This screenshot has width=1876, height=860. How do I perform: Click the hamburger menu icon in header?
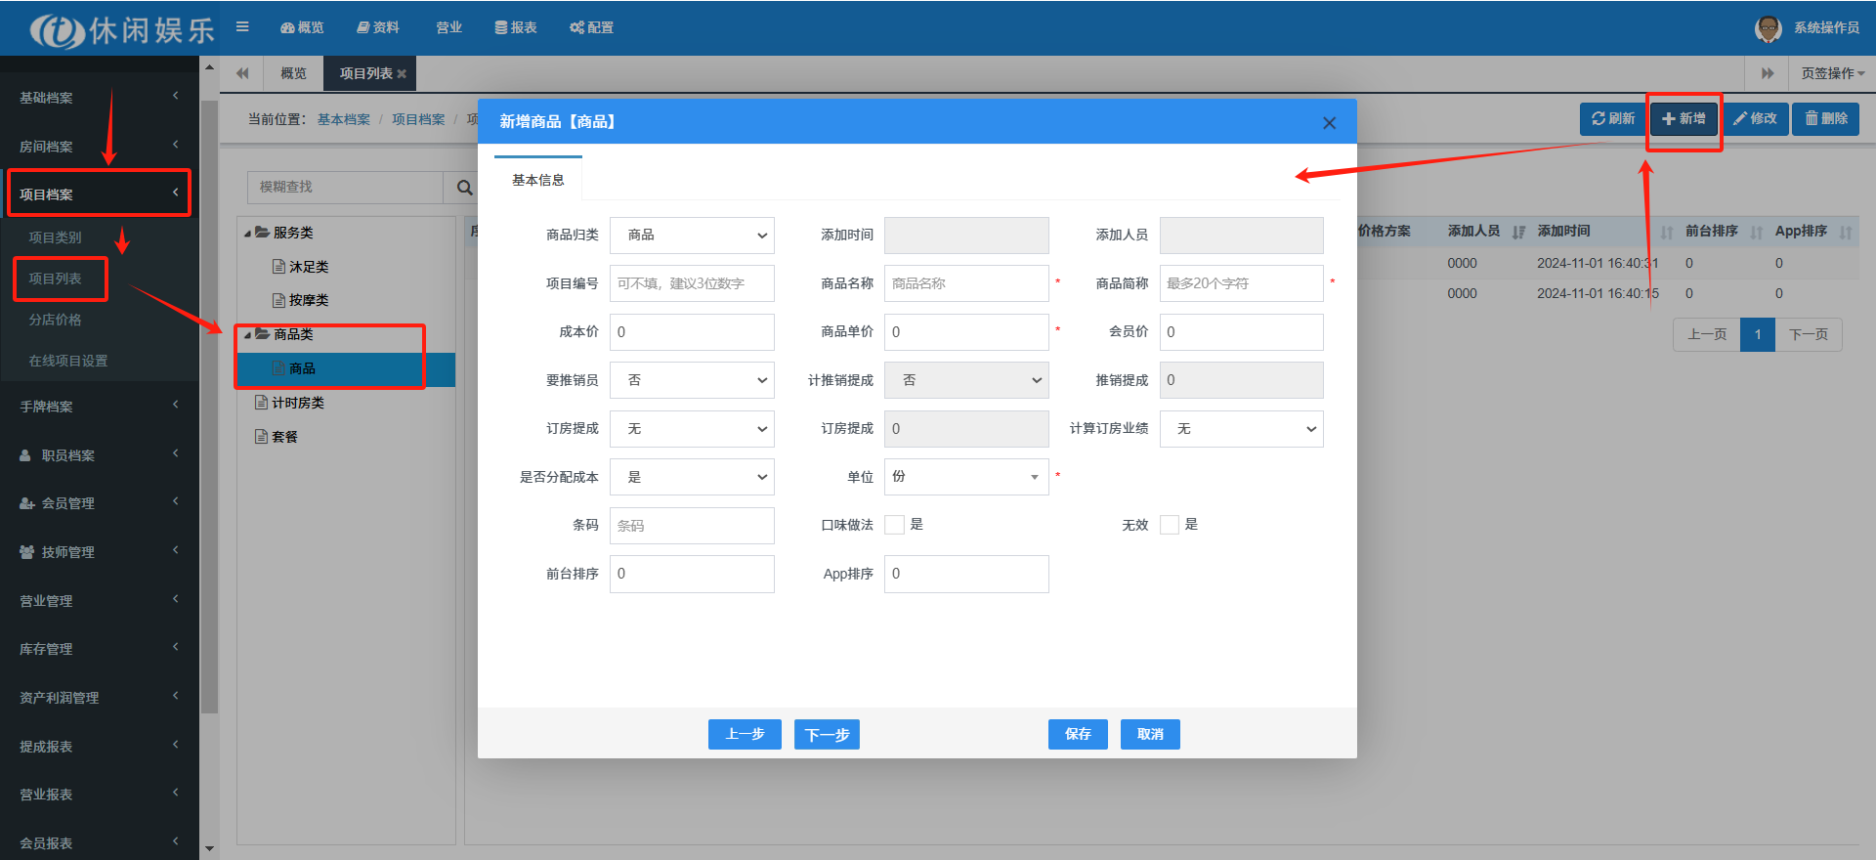(x=242, y=27)
